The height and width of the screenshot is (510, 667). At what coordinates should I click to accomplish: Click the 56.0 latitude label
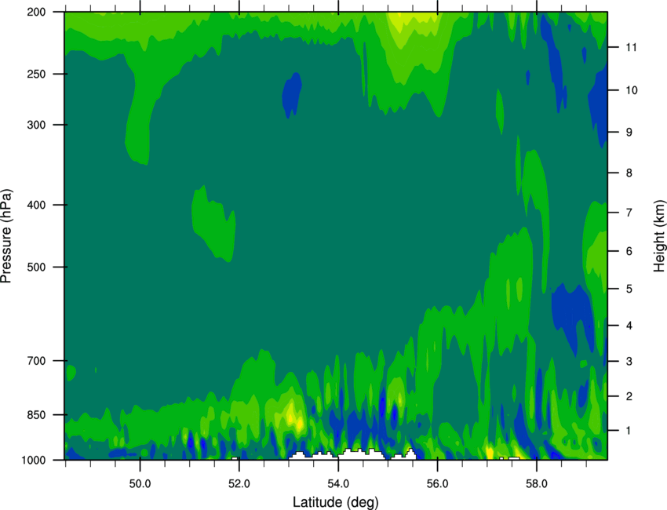tap(437, 484)
